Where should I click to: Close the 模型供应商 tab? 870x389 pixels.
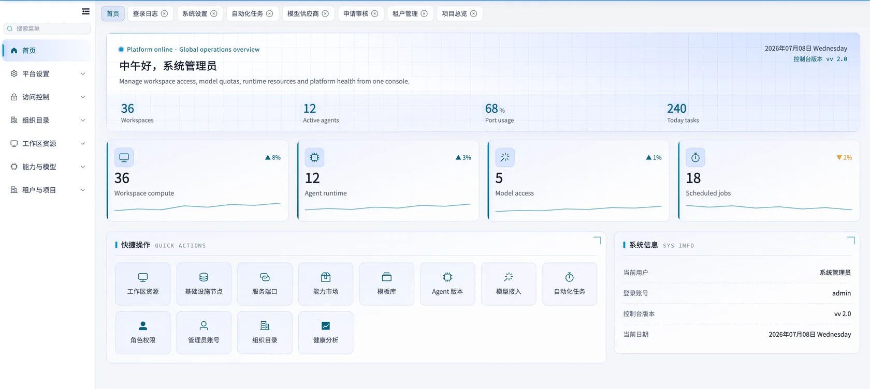[325, 14]
